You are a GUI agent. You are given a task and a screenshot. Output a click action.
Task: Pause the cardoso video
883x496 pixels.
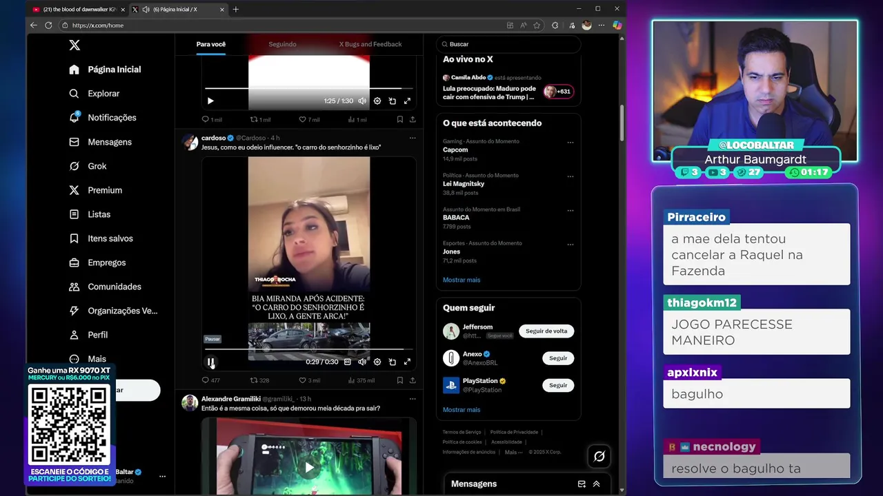pyautogui.click(x=211, y=362)
